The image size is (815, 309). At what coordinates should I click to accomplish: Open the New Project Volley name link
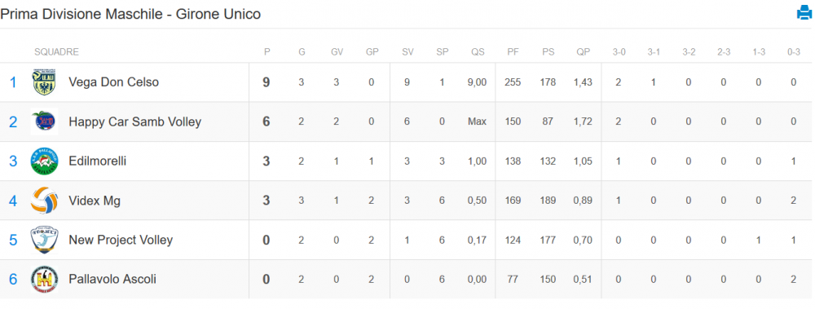pyautogui.click(x=121, y=240)
